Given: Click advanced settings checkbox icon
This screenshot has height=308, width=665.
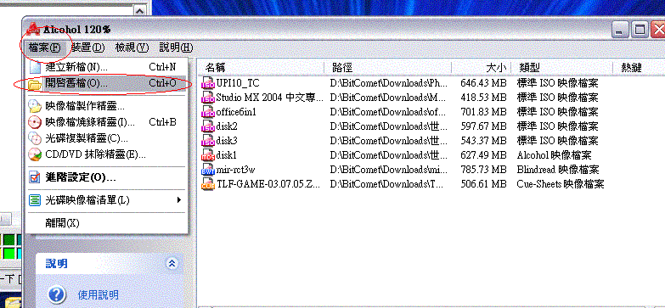Looking at the screenshot, I should (34, 177).
